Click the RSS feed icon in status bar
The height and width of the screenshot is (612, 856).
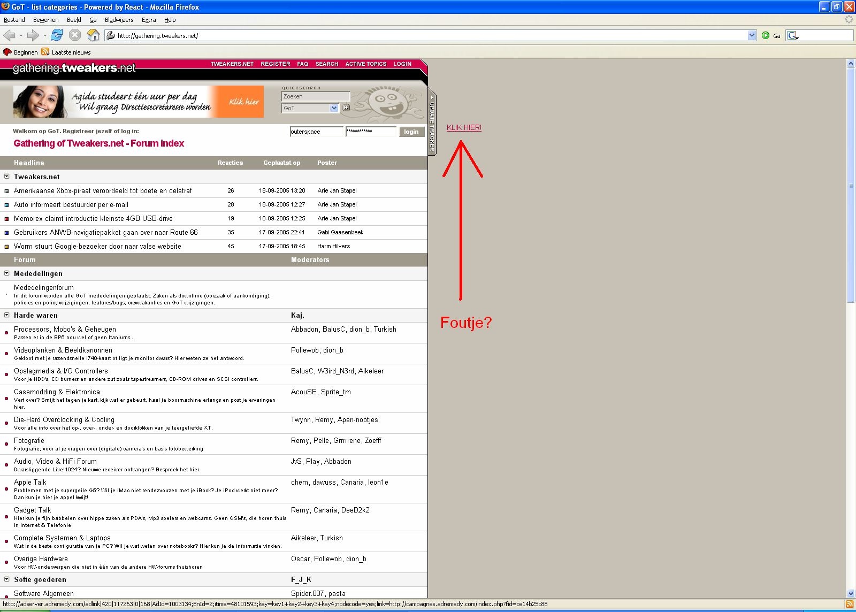[x=849, y=604]
